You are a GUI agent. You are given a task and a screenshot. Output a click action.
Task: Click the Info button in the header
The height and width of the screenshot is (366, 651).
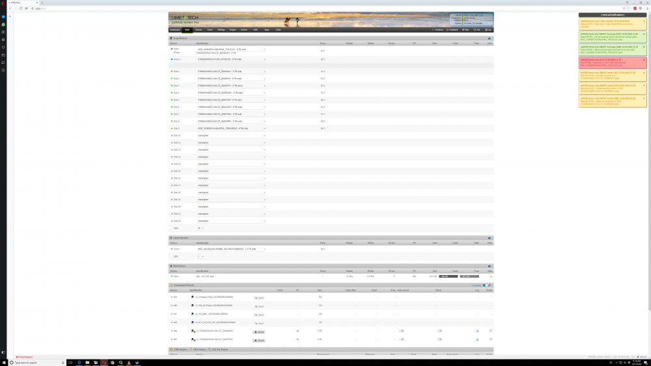(477, 30)
